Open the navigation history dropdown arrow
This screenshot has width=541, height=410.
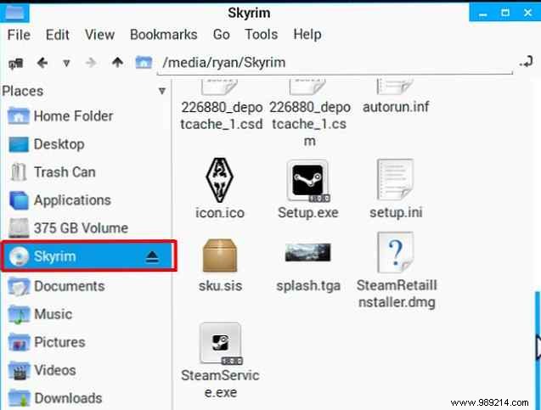click(x=66, y=63)
